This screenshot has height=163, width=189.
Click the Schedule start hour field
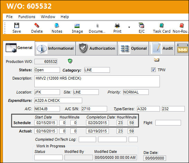coord(62,123)
